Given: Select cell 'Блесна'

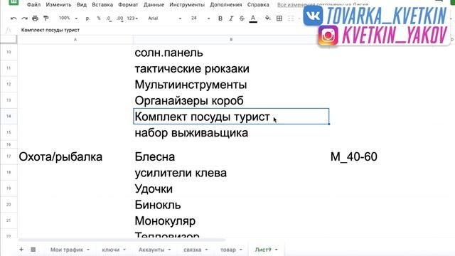Looking at the screenshot, I should click(x=231, y=156).
